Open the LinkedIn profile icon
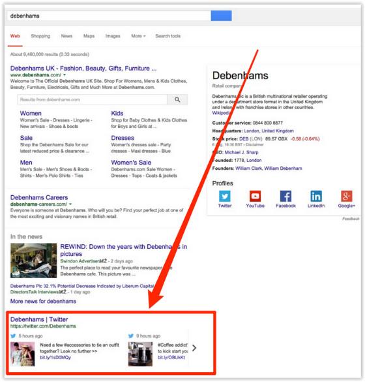 [316, 196]
